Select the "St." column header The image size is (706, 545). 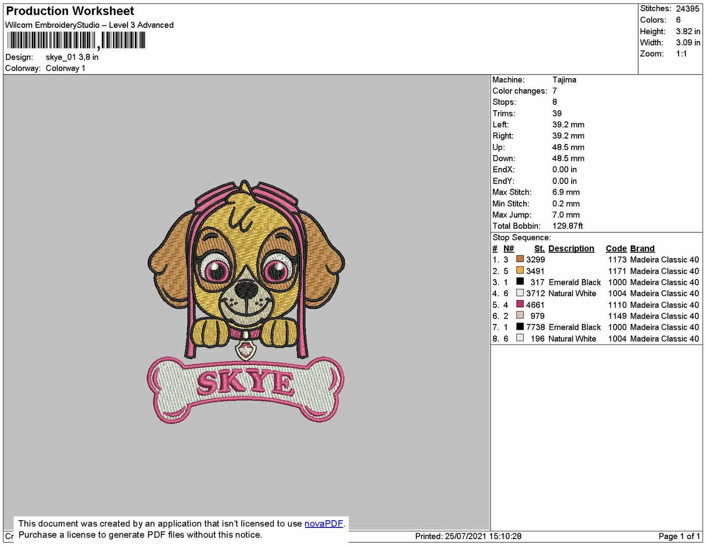point(539,248)
